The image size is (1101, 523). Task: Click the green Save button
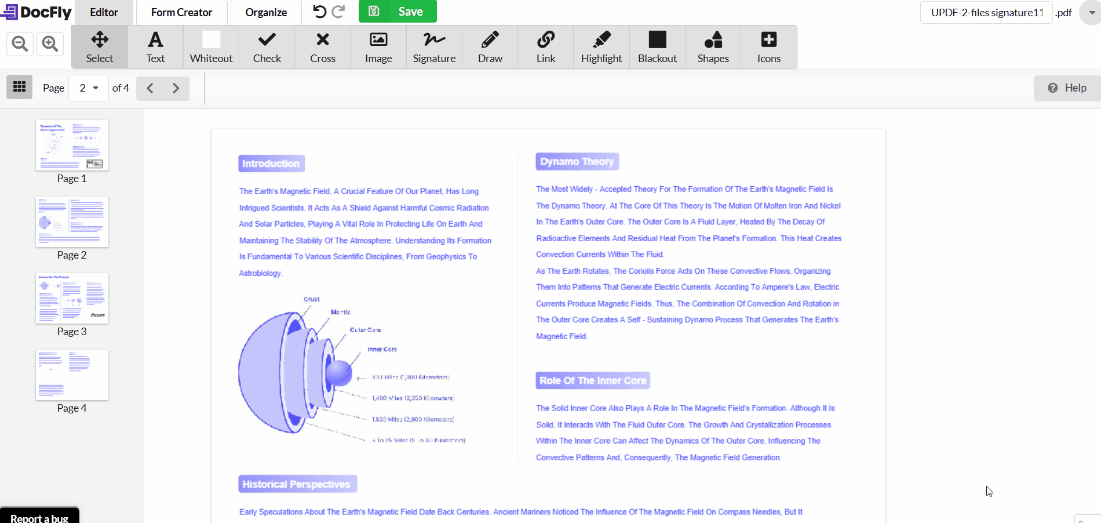click(398, 12)
